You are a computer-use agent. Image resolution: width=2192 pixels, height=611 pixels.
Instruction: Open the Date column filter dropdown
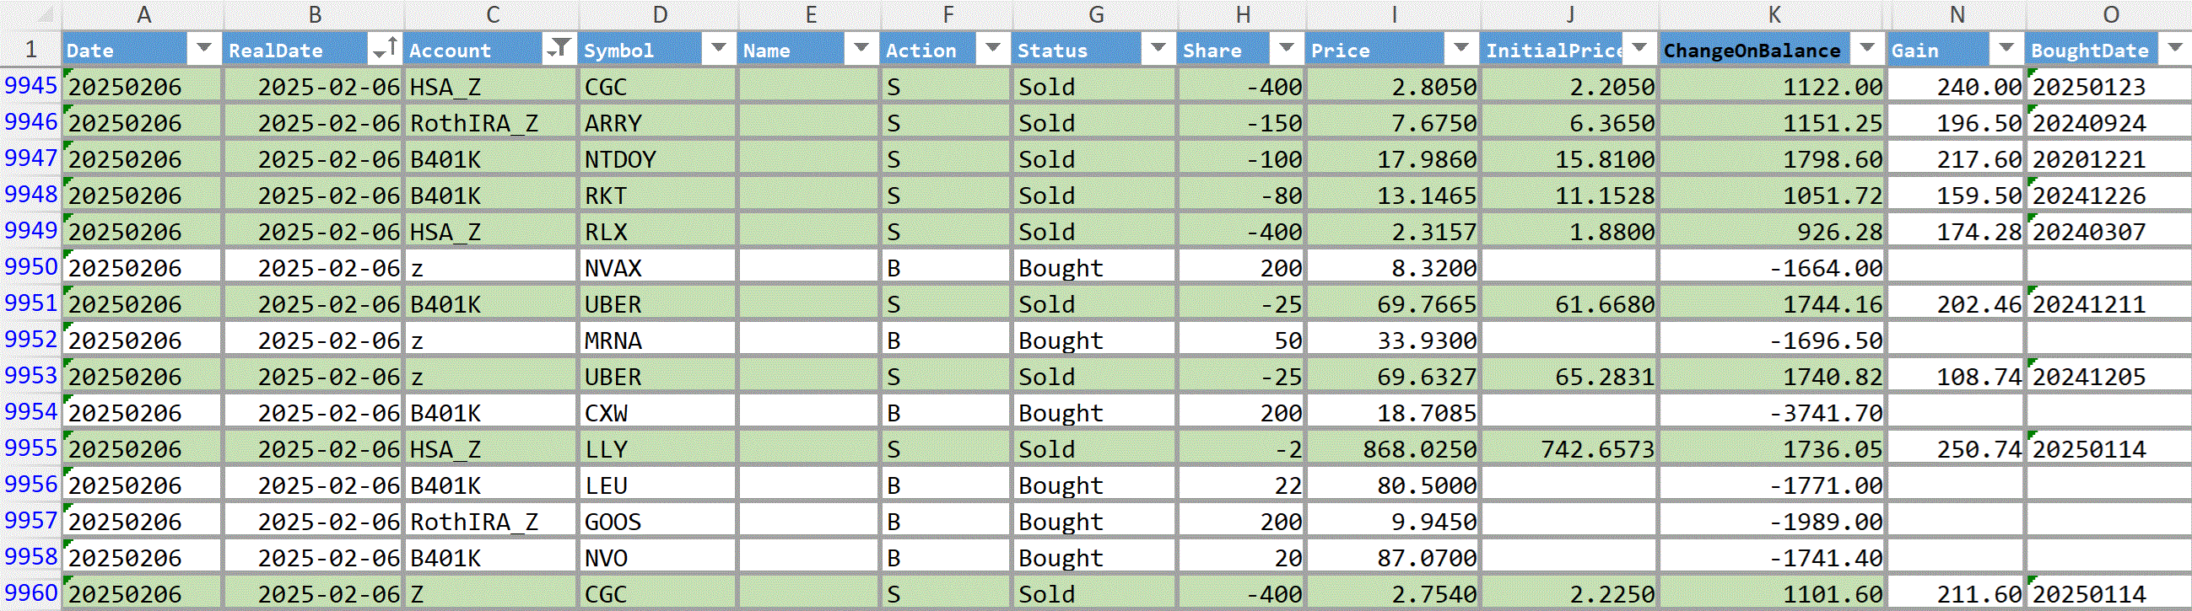(x=203, y=48)
